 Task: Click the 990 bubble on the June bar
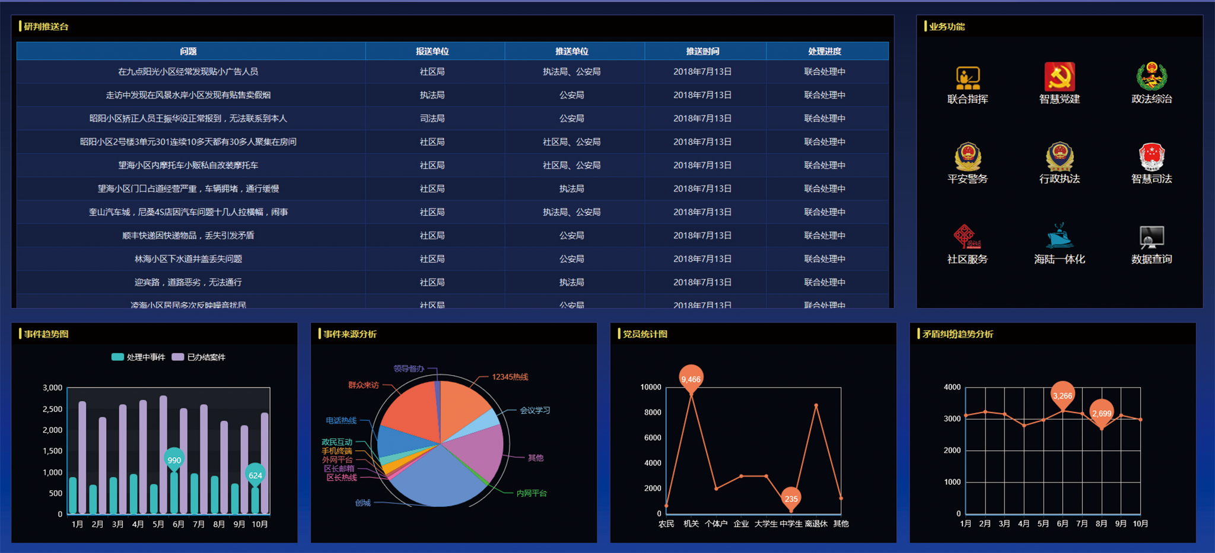[x=174, y=459]
